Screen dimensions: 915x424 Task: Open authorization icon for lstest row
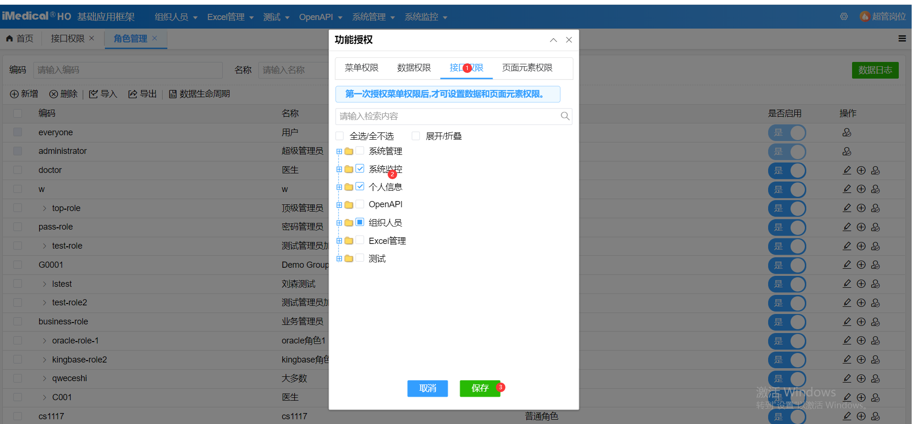tap(875, 283)
